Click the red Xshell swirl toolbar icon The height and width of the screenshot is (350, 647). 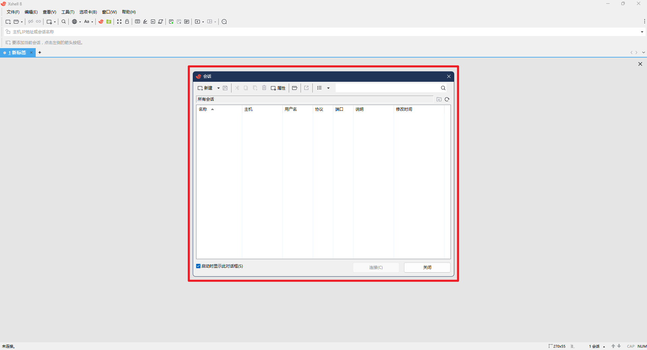point(101,22)
